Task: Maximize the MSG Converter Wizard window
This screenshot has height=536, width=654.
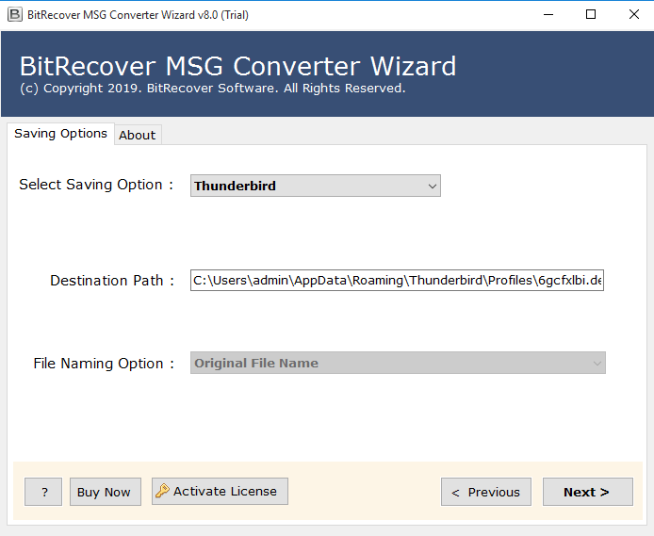Action: pos(590,15)
